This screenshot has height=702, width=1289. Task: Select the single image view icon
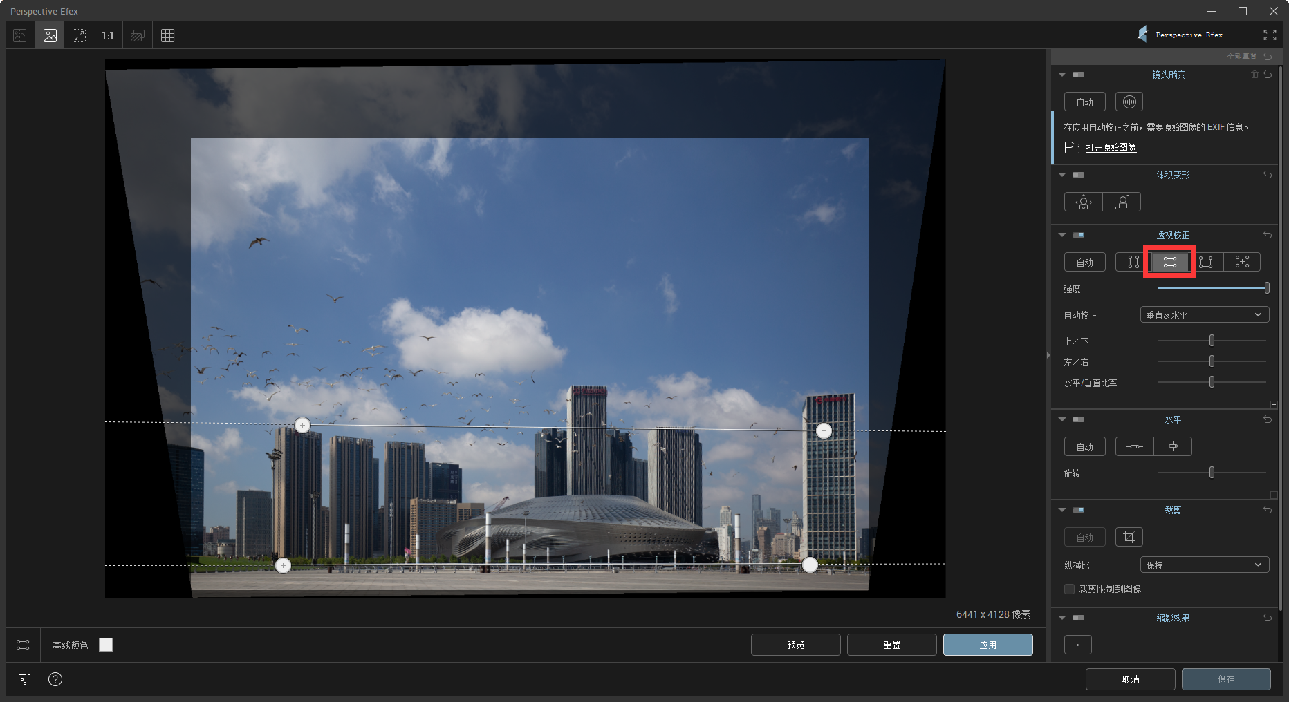(50, 35)
